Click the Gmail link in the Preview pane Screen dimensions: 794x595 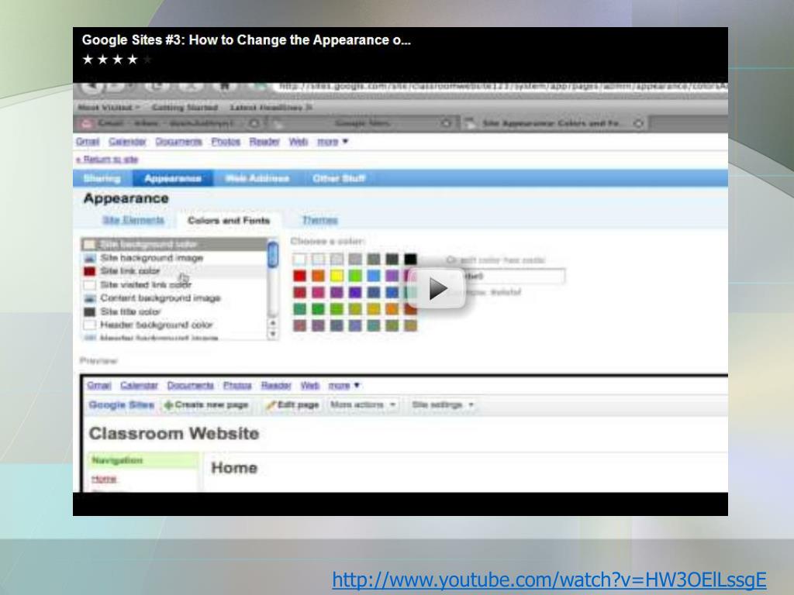pyautogui.click(x=98, y=386)
